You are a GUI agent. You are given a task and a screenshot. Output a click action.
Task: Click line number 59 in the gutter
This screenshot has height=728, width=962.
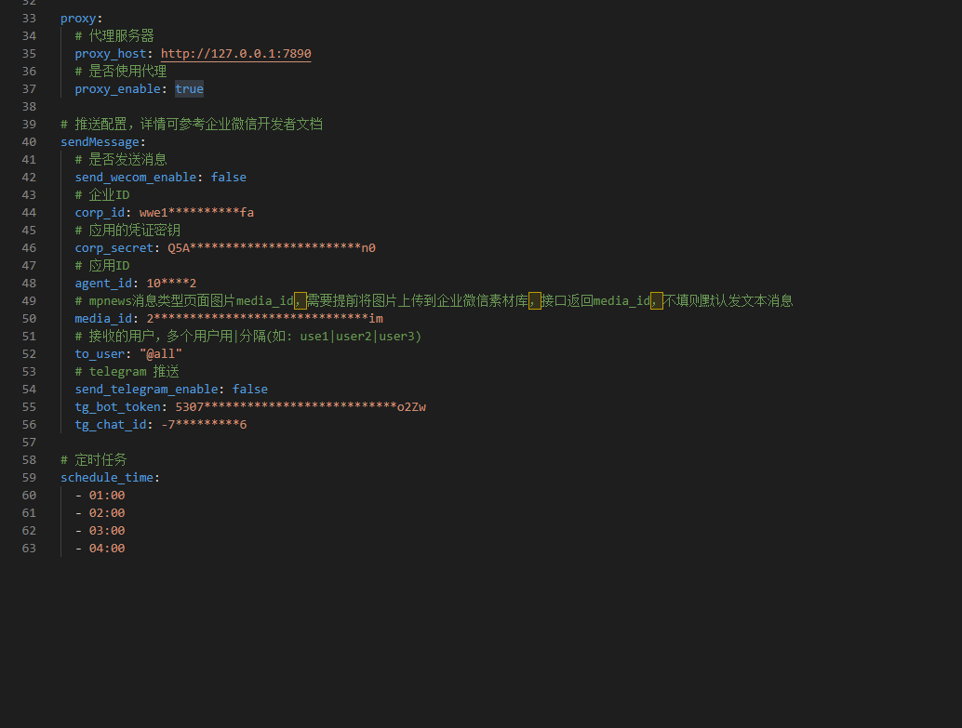[x=28, y=477]
